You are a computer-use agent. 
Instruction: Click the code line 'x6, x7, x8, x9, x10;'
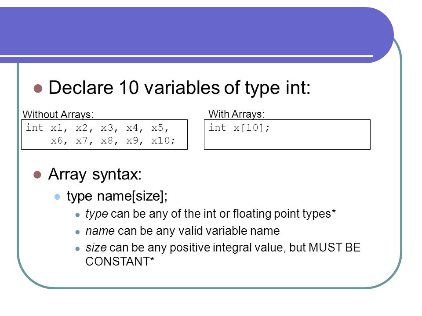click(x=113, y=140)
